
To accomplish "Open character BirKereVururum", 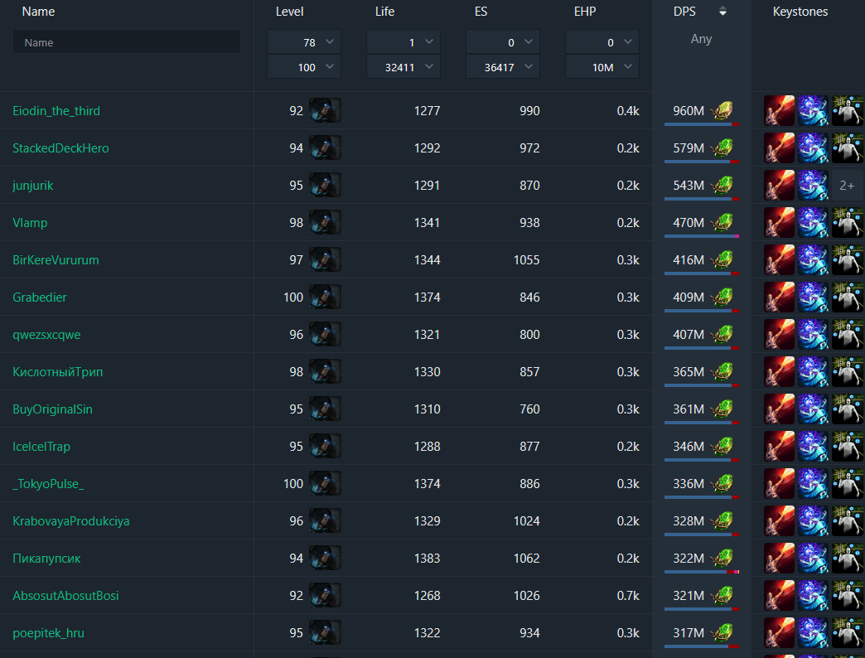I will (x=56, y=259).
